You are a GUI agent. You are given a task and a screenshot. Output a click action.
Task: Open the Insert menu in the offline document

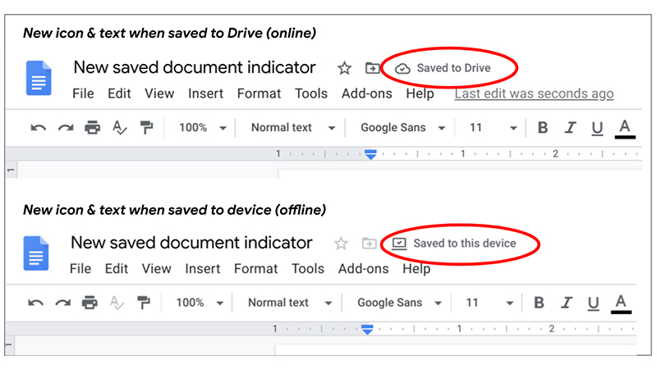202,269
